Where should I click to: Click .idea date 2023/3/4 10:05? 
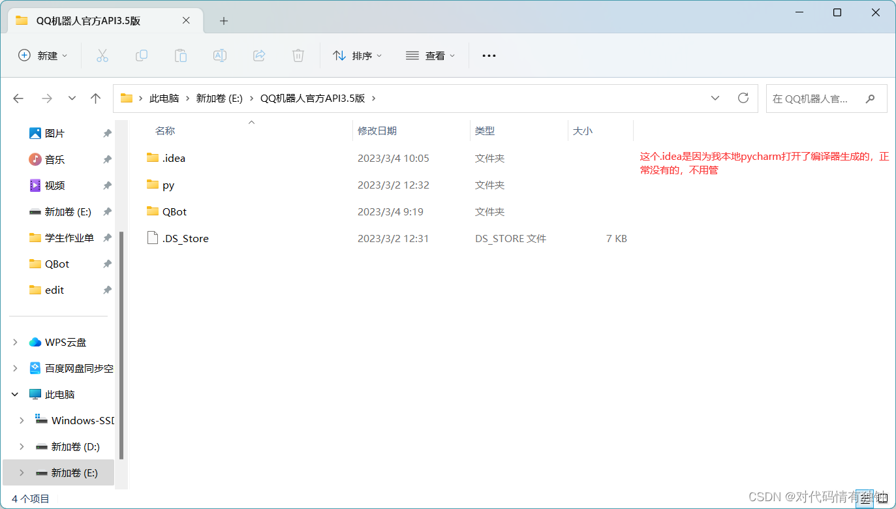point(394,158)
